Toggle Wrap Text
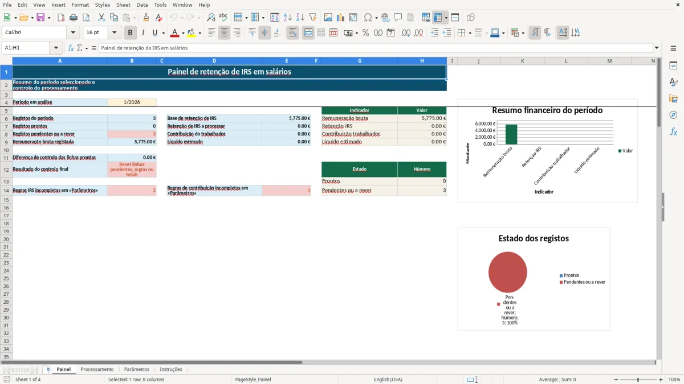Screen dimensions: 684x384 point(293,33)
